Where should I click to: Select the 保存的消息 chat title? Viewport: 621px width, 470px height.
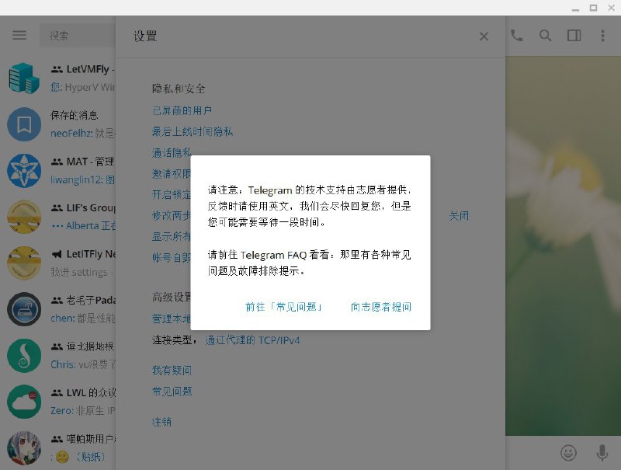[74, 115]
